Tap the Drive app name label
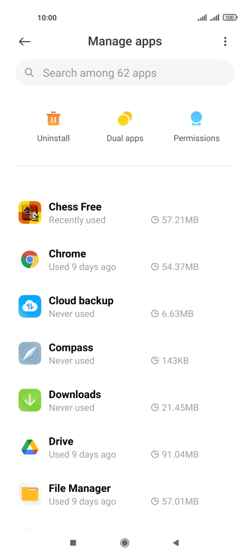Viewport: 250px width, 556px height. pos(61,441)
